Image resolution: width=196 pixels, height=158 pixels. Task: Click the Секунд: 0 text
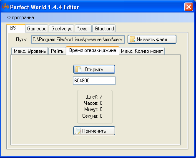click(92, 116)
